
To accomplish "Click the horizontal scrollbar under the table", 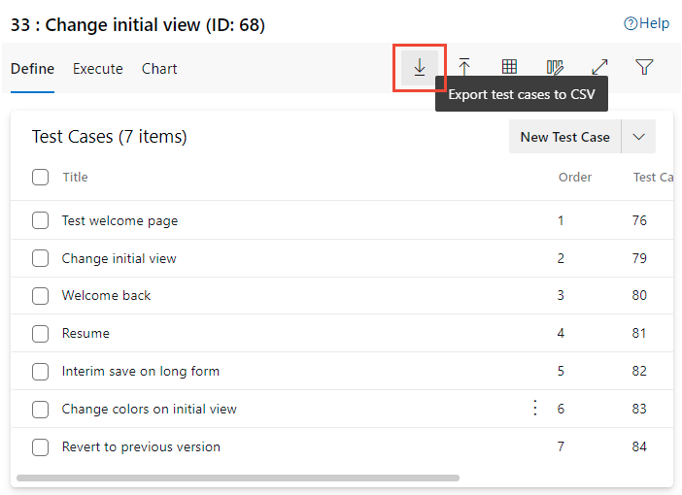I will 238,478.
